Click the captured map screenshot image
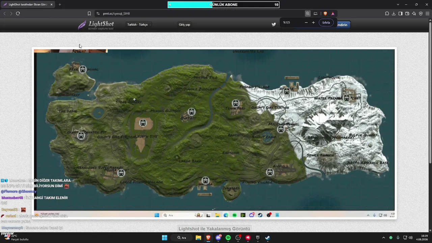Viewport: 432px width, 243px height. click(214, 133)
